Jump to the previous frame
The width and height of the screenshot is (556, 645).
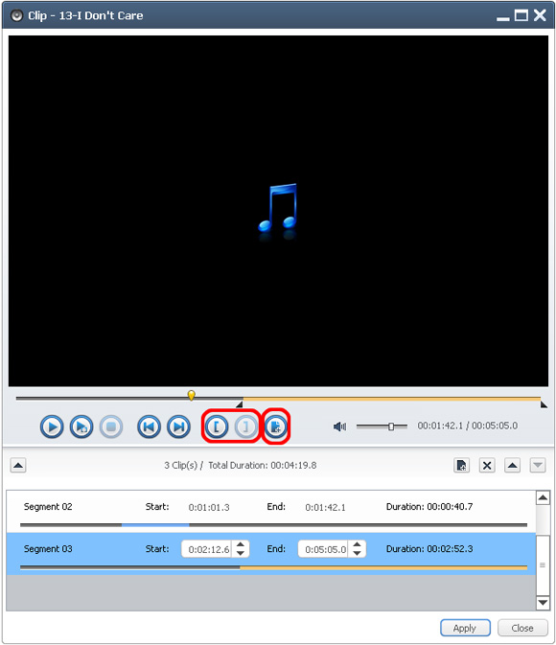149,426
